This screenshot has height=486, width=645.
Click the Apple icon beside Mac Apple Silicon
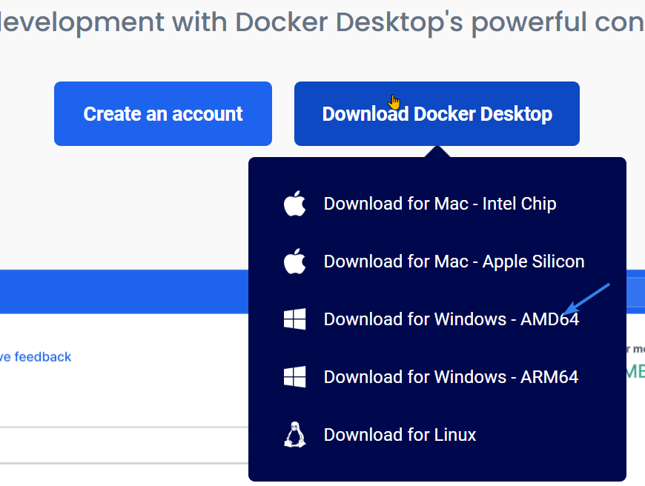pyautogui.click(x=294, y=261)
